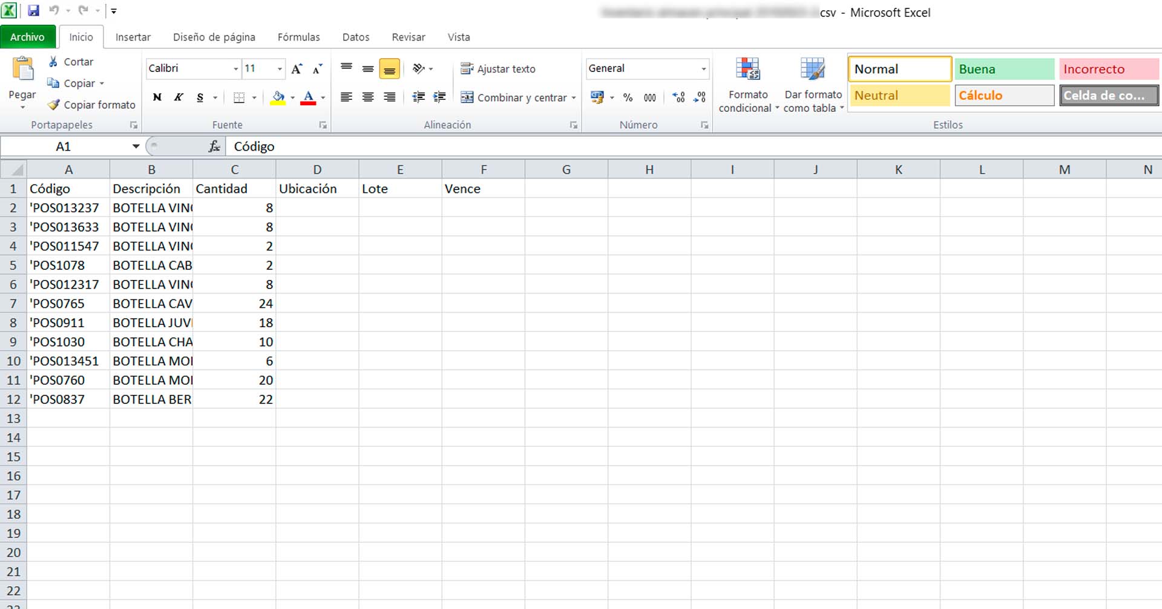The image size is (1162, 609).
Task: Insert function using the fx icon
Action: tap(214, 146)
